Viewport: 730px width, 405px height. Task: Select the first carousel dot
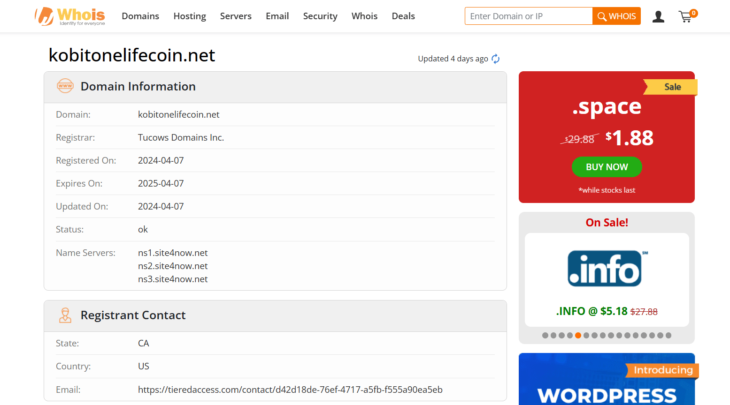[545, 335]
